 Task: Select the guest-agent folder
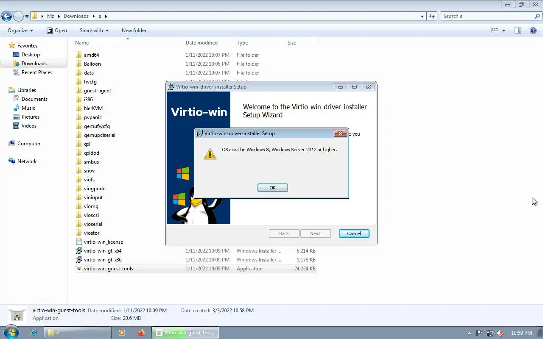98,91
